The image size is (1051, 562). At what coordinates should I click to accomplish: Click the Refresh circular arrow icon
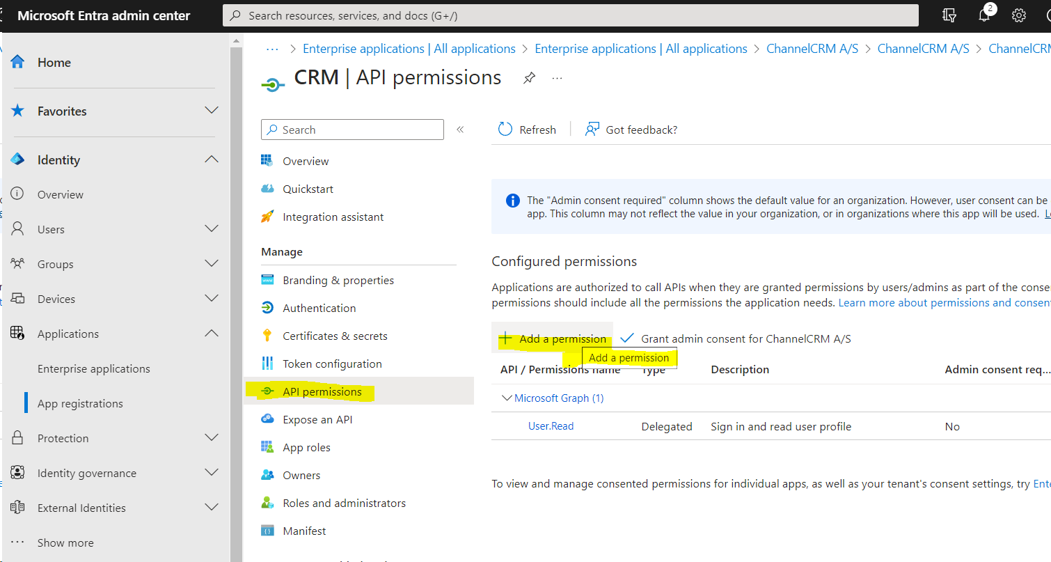click(505, 130)
